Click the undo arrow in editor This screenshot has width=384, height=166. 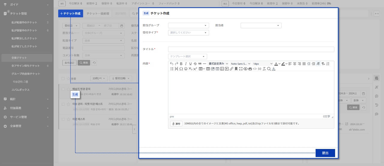coord(172,64)
